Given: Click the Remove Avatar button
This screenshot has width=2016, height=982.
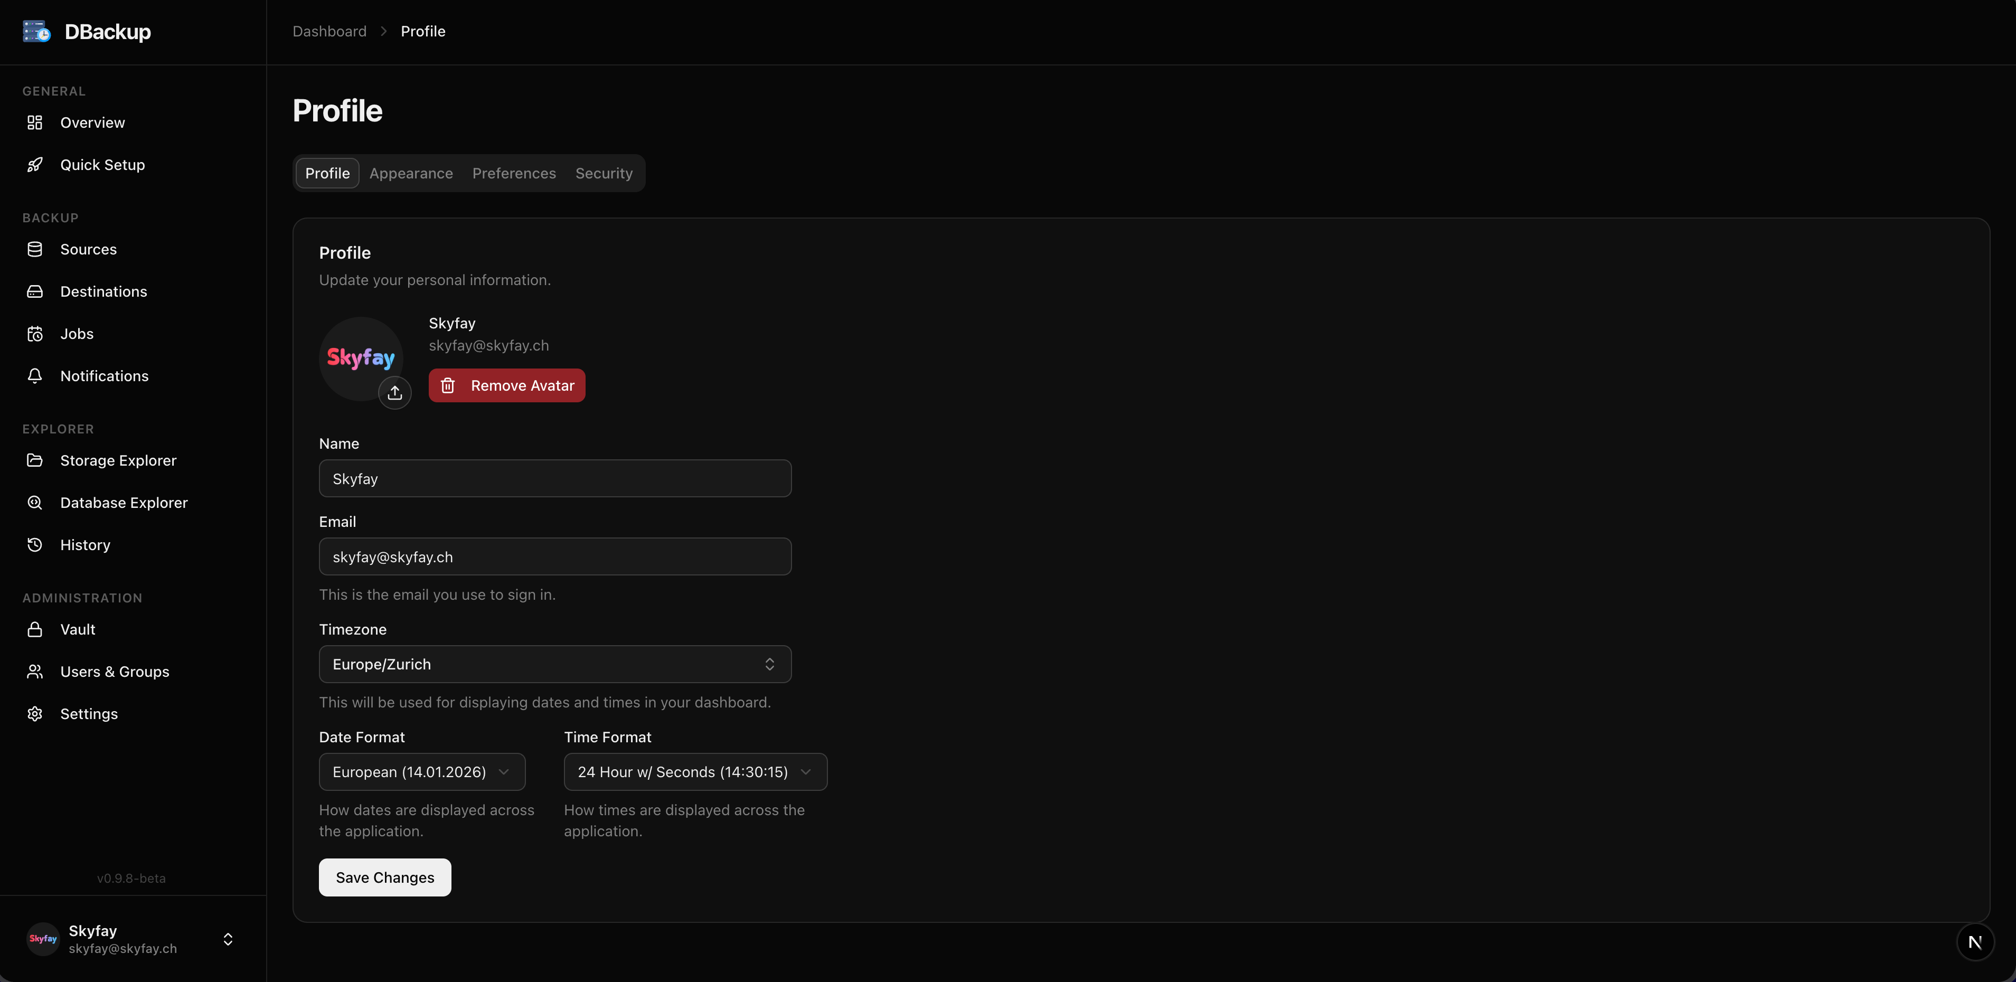Looking at the screenshot, I should [x=506, y=385].
